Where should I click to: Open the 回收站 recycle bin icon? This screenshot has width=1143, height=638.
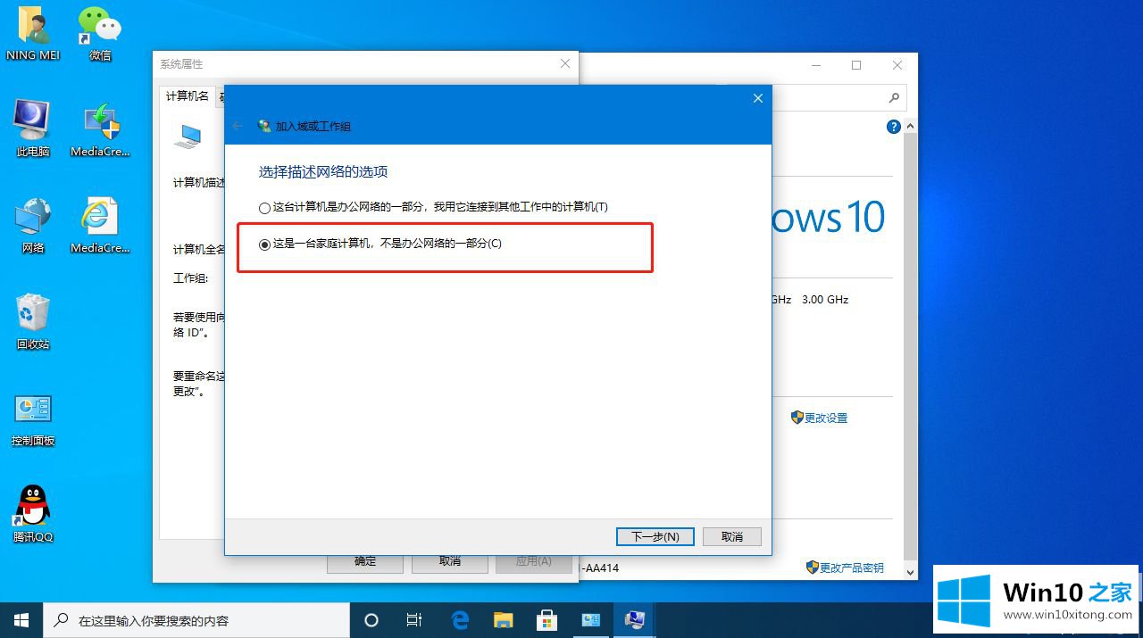(33, 319)
